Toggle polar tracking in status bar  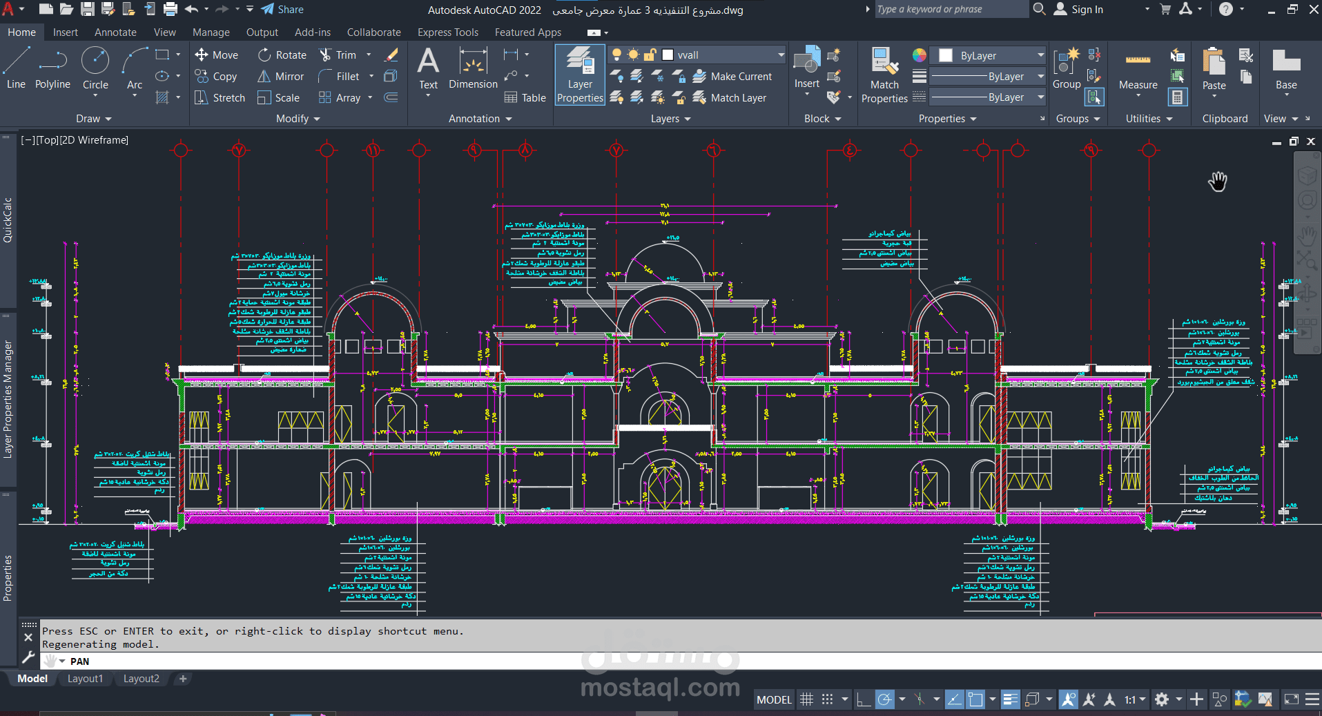coord(884,699)
